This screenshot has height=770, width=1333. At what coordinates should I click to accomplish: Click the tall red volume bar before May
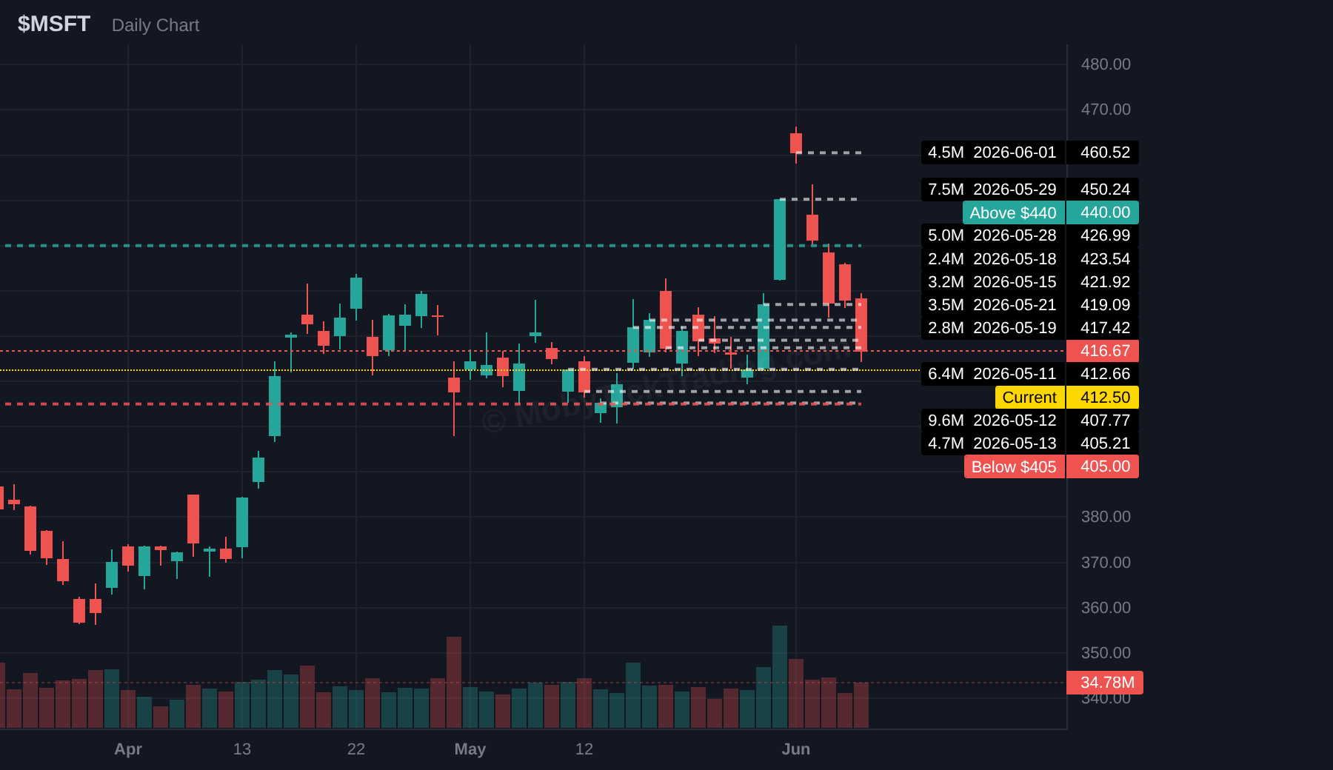tap(454, 682)
